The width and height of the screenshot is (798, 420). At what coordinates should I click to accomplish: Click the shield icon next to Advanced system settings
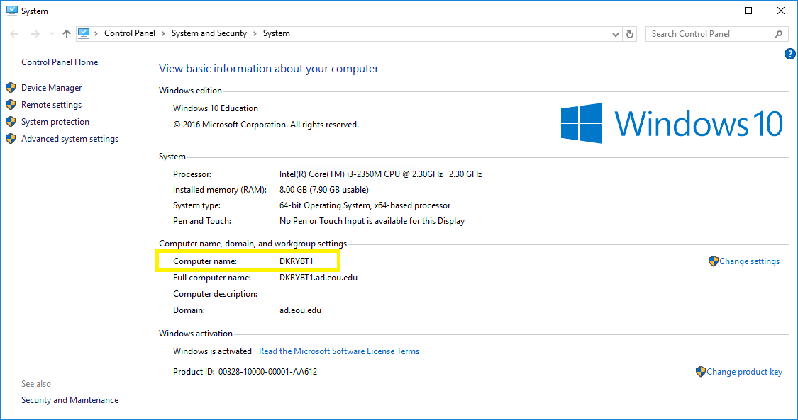tap(10, 138)
